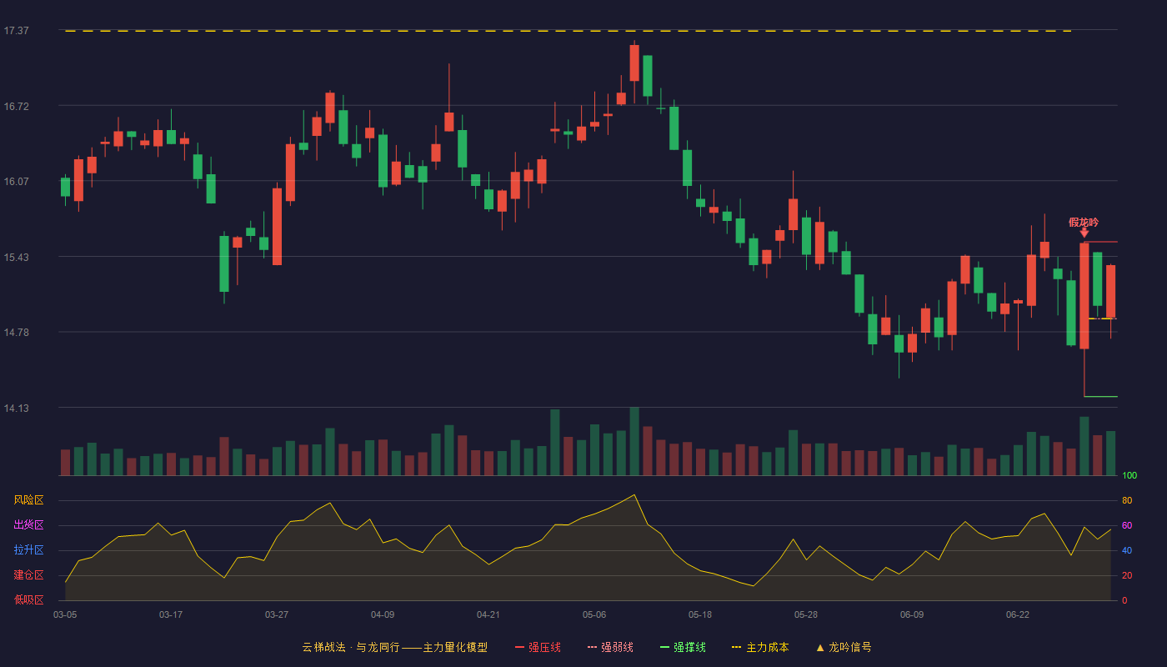Click the red pressure line beside 假龙吟
The width and height of the screenshot is (1167, 667).
1101,242
